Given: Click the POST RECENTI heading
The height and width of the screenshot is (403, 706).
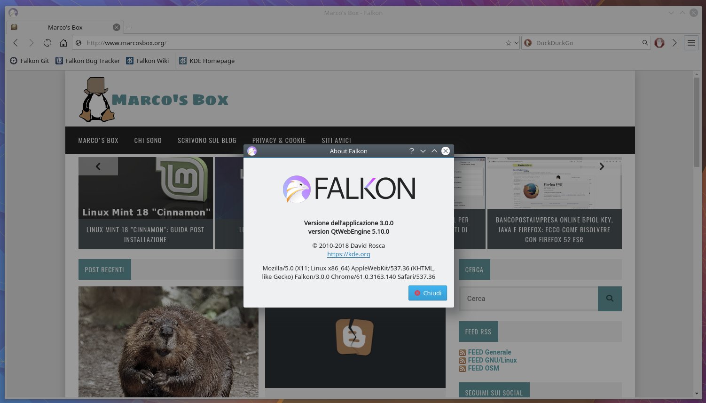Looking at the screenshot, I should click(x=104, y=270).
